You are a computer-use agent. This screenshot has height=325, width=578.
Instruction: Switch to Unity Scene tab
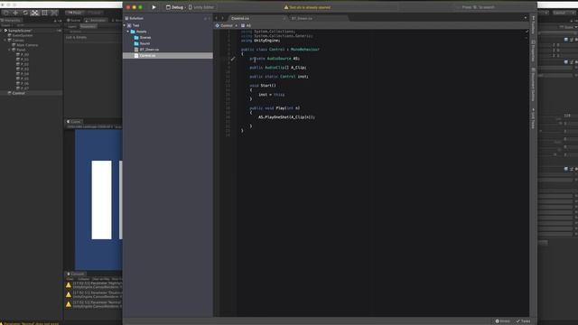(74, 20)
